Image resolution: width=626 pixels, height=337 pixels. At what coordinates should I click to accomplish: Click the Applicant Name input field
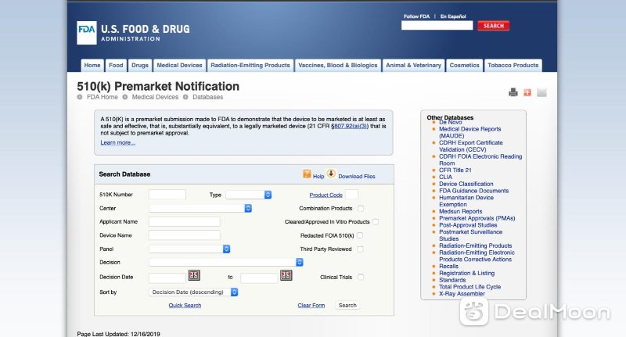coord(185,222)
